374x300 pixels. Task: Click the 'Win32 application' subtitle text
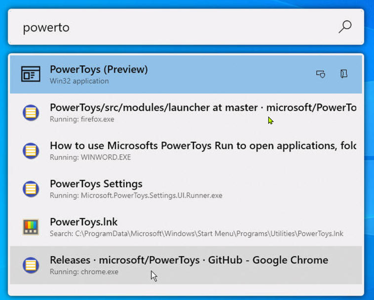pyautogui.click(x=79, y=81)
